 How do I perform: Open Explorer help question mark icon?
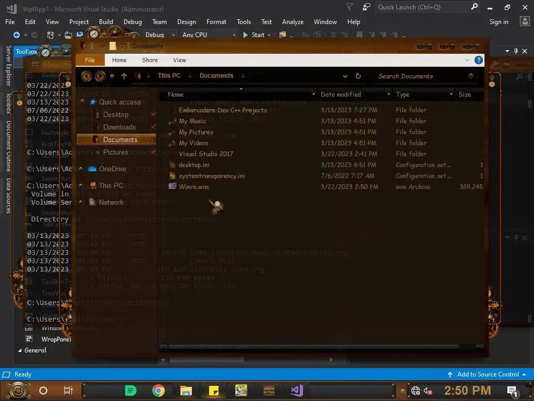479,61
